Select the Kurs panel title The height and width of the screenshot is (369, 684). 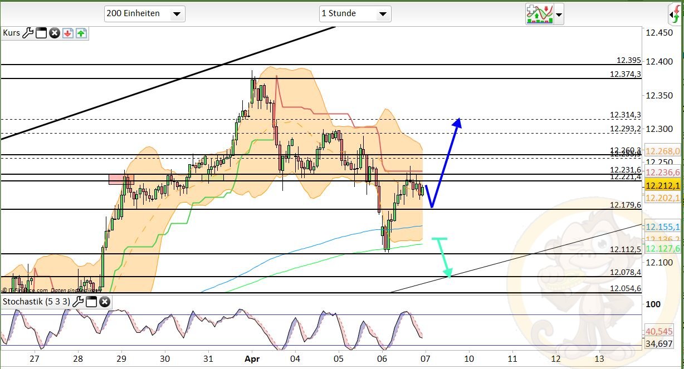tap(11, 33)
